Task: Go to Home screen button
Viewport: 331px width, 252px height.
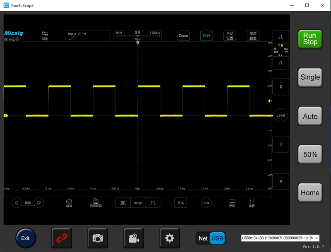Action: (x=310, y=193)
